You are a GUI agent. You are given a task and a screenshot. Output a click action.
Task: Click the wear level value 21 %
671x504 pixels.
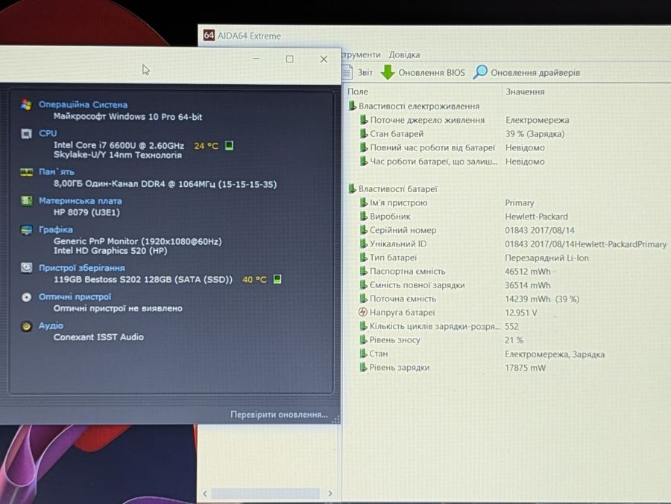(x=514, y=340)
